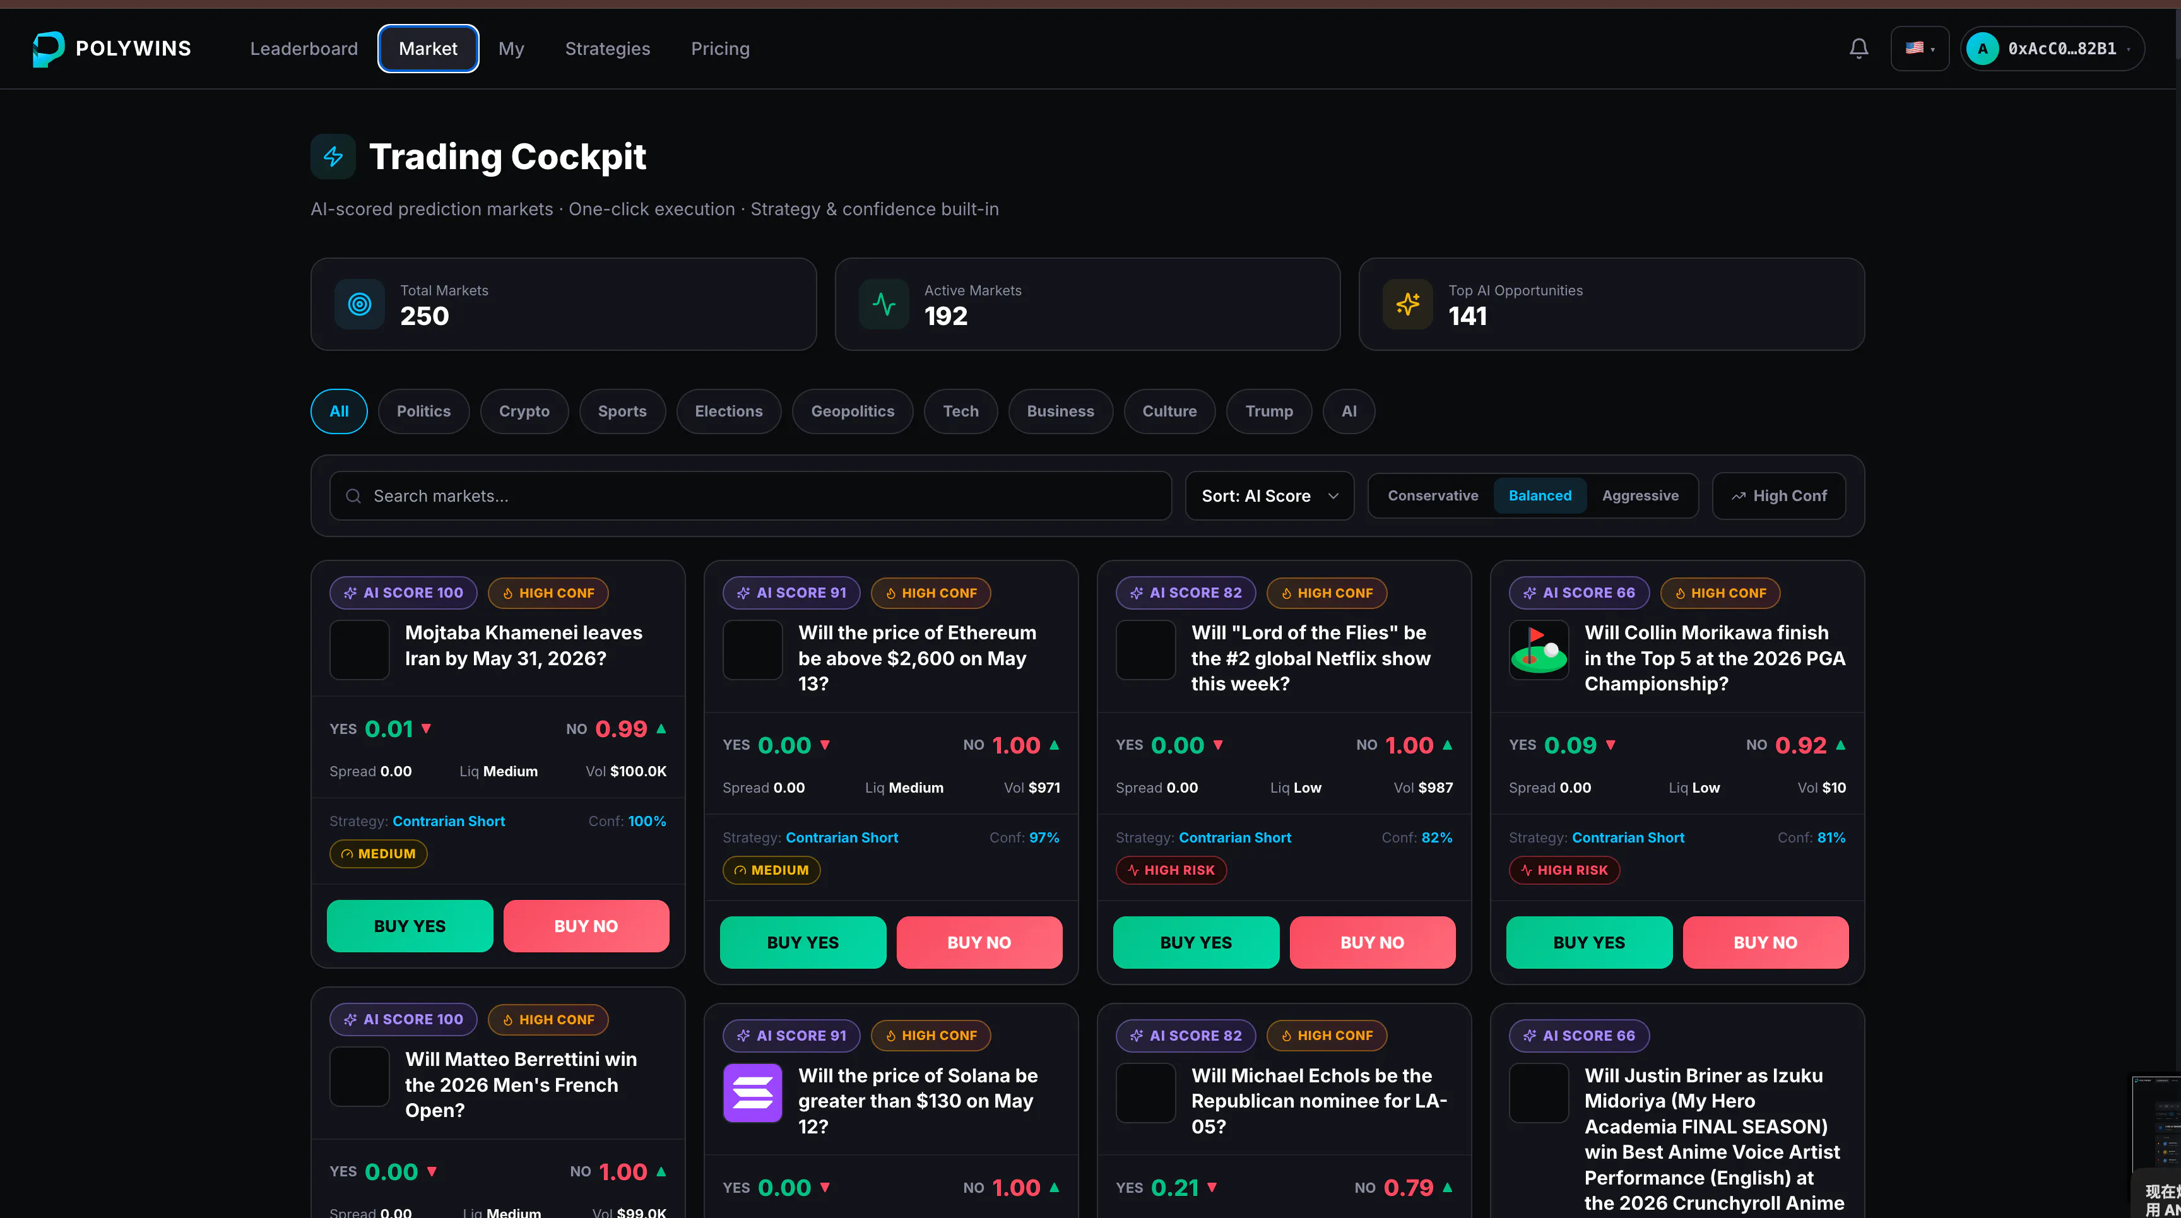
Task: Click the AI SCORE 82 badge on Lord of the Flies card
Action: [1186, 593]
